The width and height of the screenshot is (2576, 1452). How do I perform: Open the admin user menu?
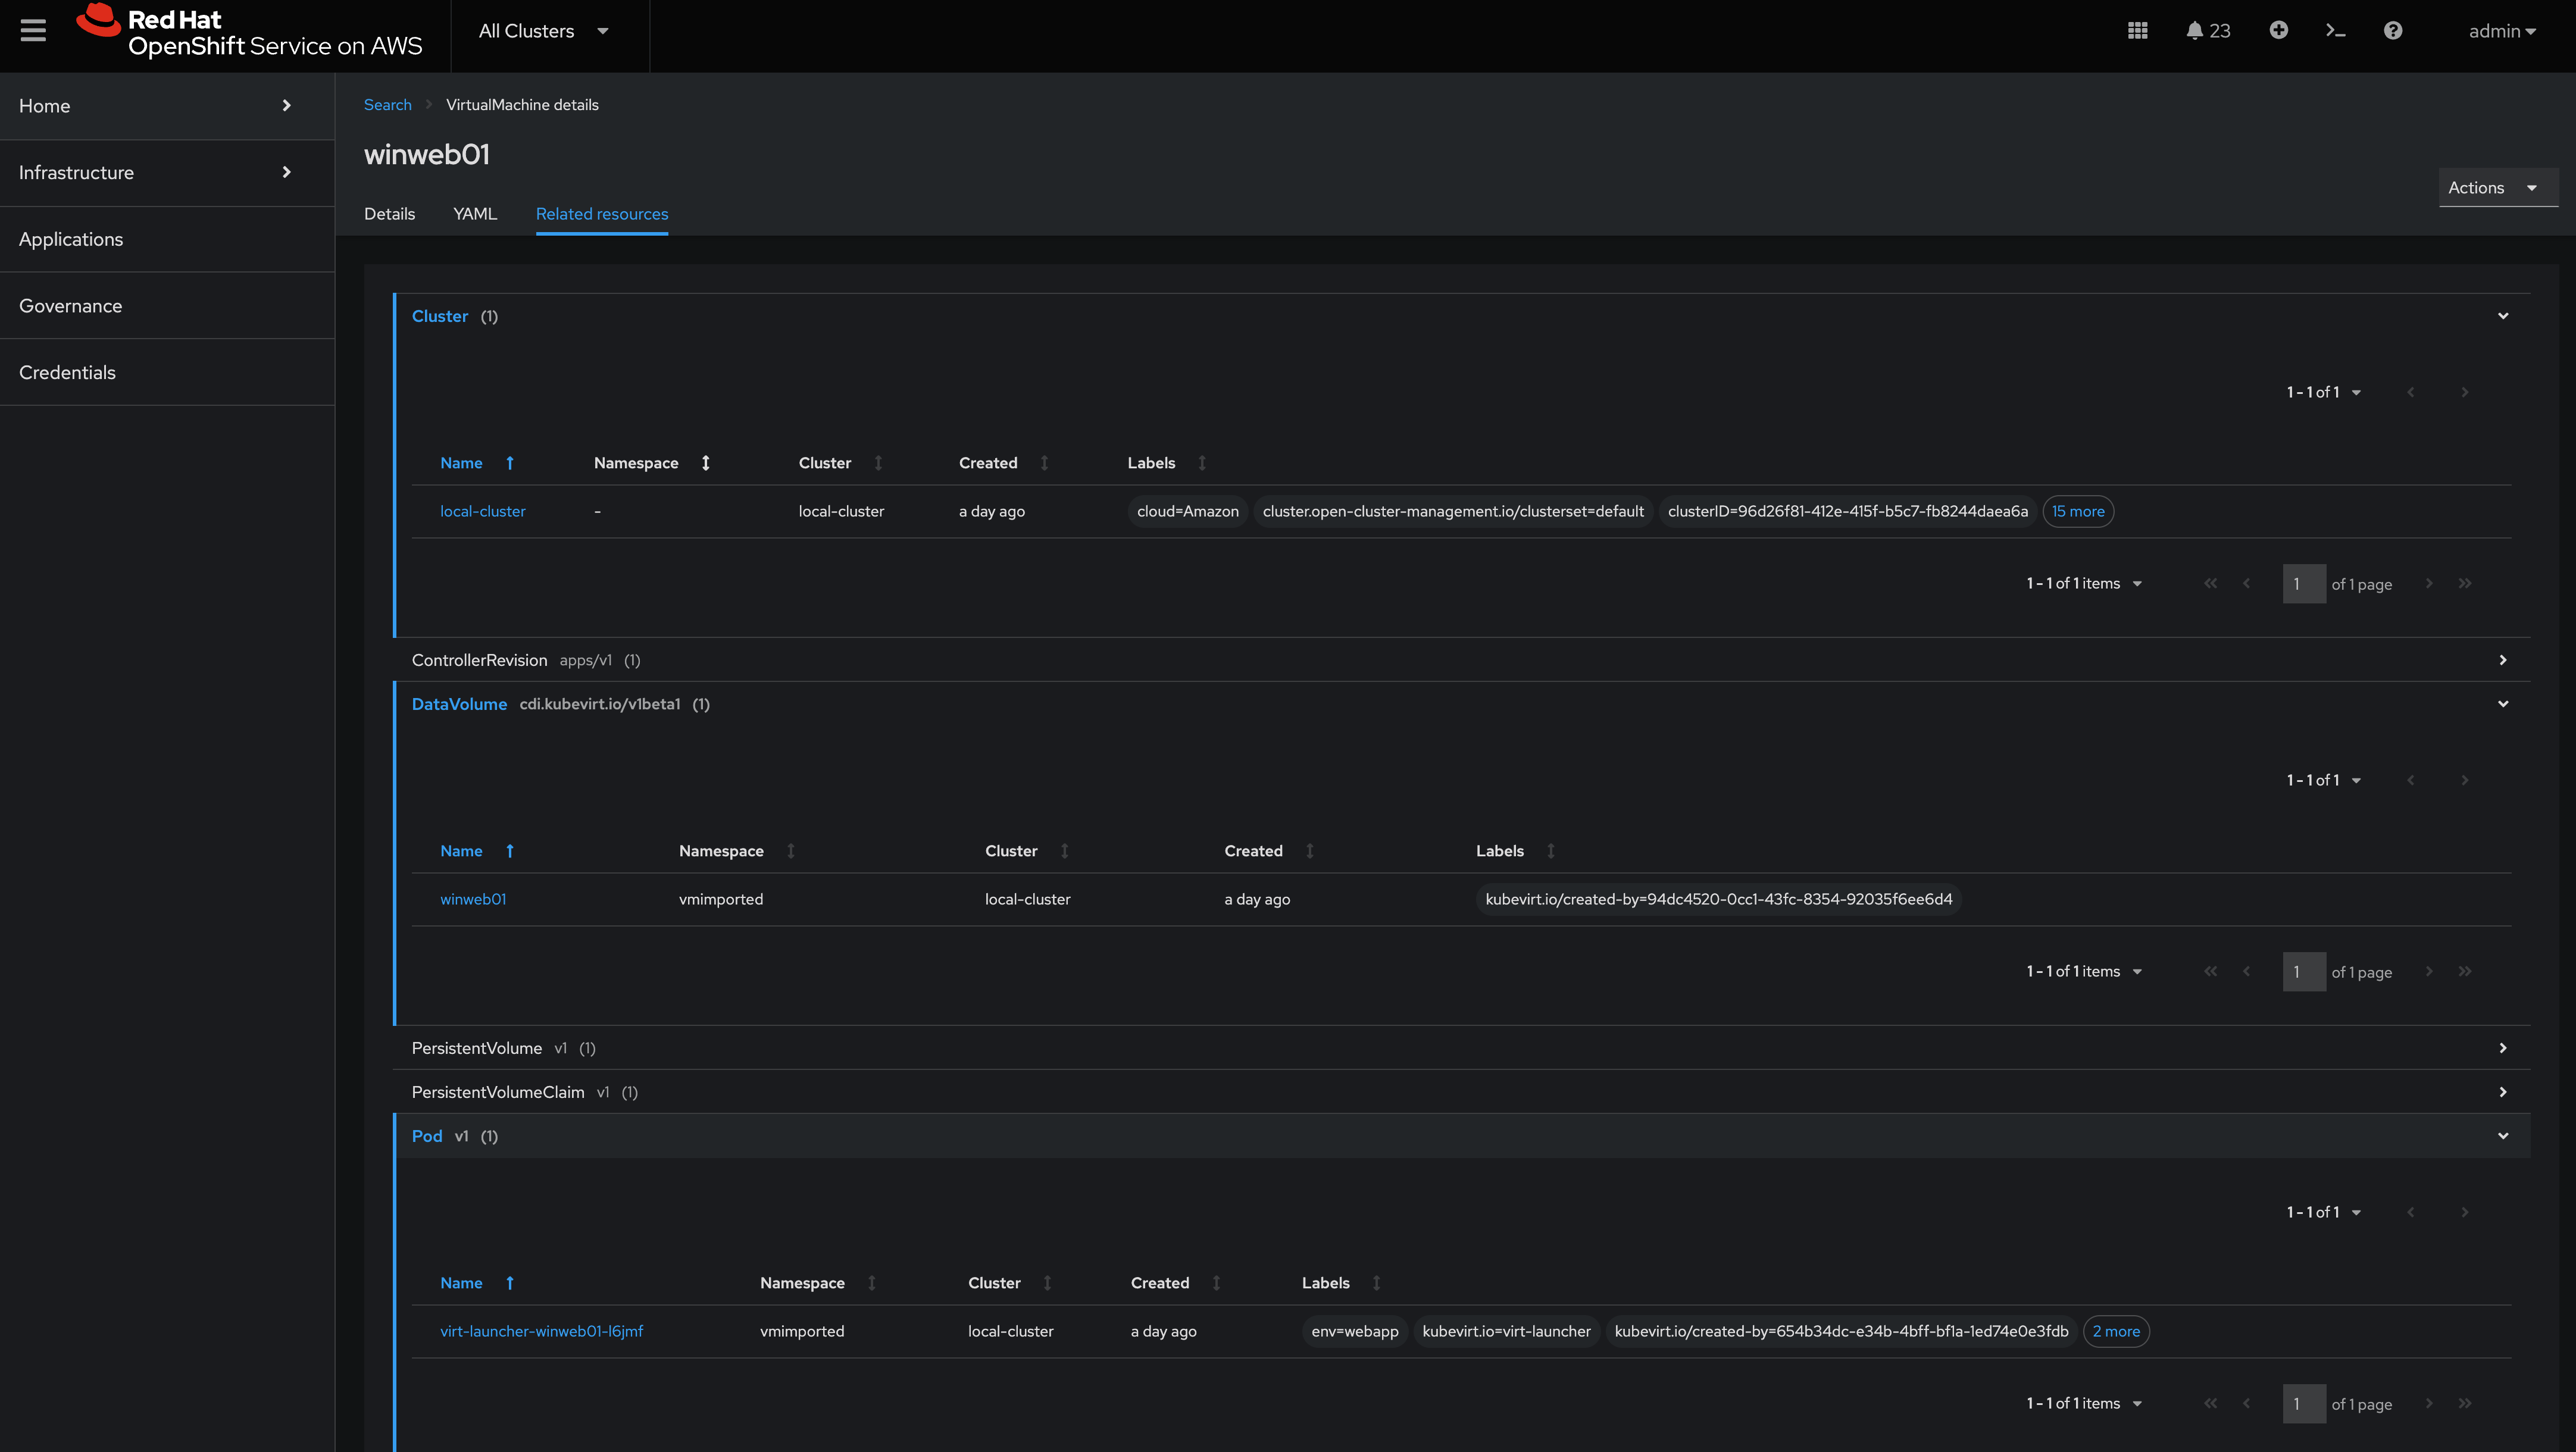(2502, 31)
